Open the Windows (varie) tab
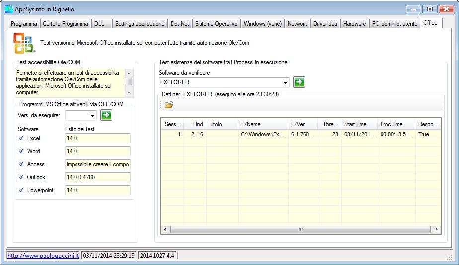The image size is (459, 265). [x=263, y=24]
